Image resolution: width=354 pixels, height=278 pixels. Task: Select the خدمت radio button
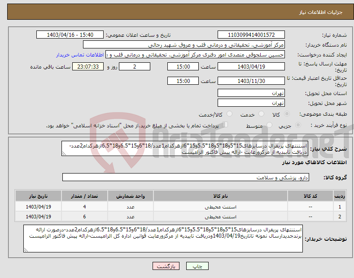click(261, 114)
